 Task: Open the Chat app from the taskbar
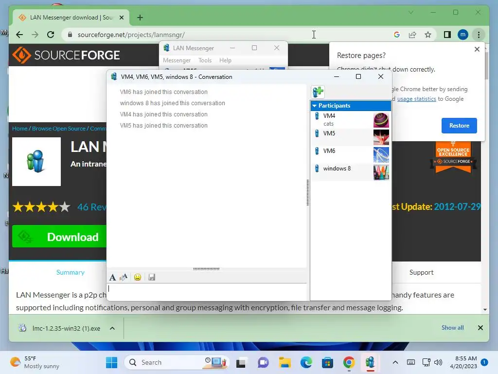(263, 362)
